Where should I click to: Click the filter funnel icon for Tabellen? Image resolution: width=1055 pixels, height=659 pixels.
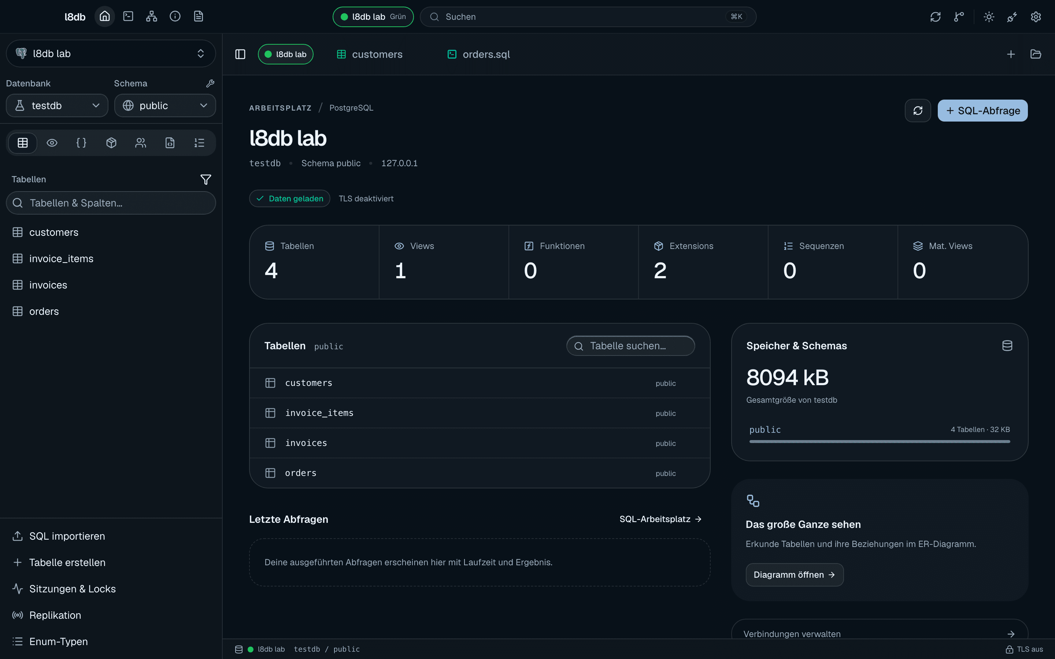206,179
